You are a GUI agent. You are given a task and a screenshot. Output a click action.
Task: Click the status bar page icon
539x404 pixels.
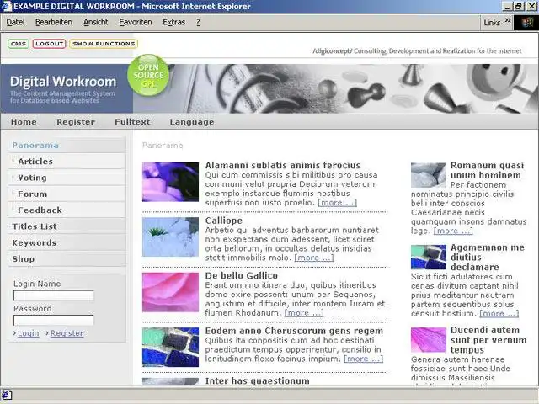pos(6,395)
